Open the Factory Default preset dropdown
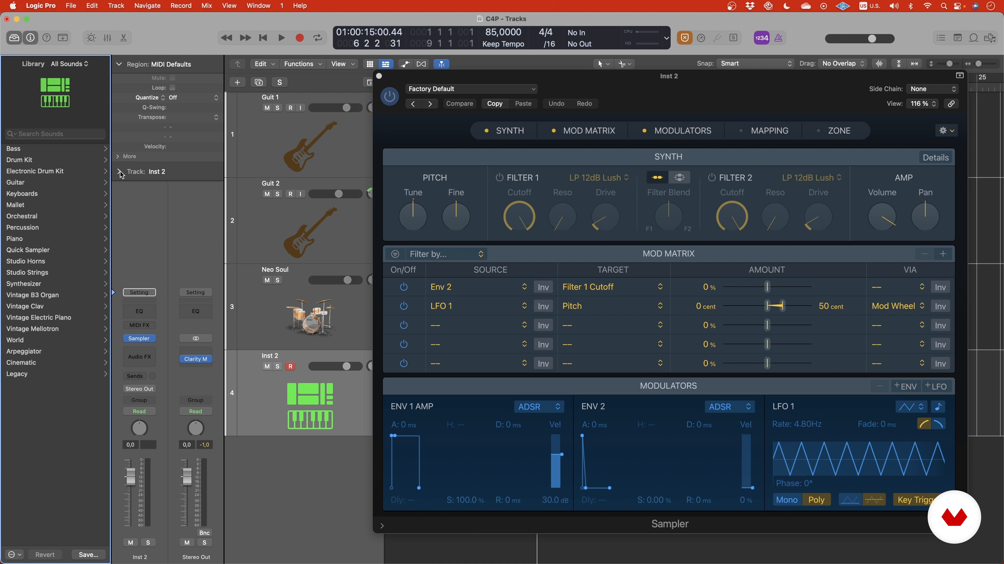This screenshot has width=1004, height=564. pyautogui.click(x=471, y=89)
